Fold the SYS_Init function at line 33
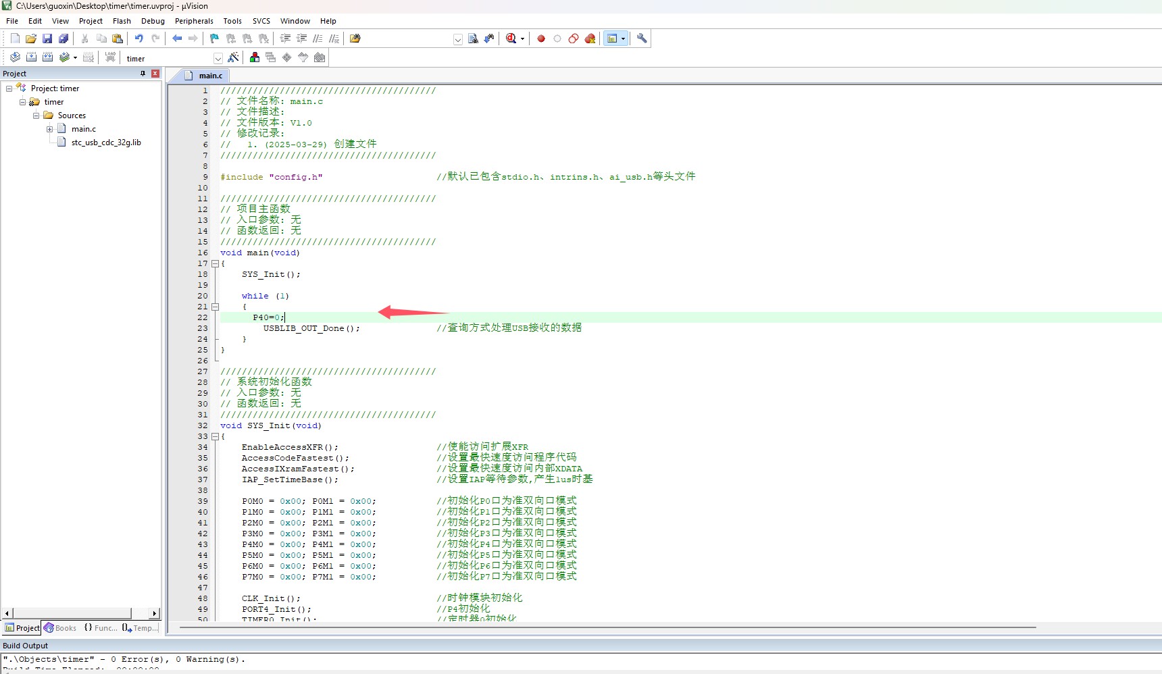The image size is (1162, 674). [x=215, y=436]
